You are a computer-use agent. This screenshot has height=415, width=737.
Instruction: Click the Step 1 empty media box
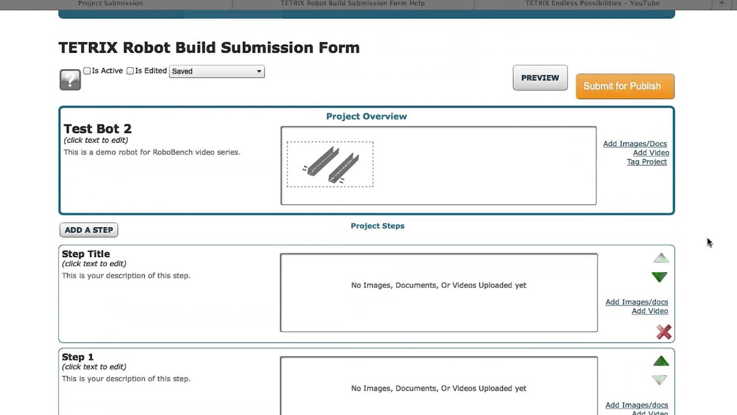(439, 386)
